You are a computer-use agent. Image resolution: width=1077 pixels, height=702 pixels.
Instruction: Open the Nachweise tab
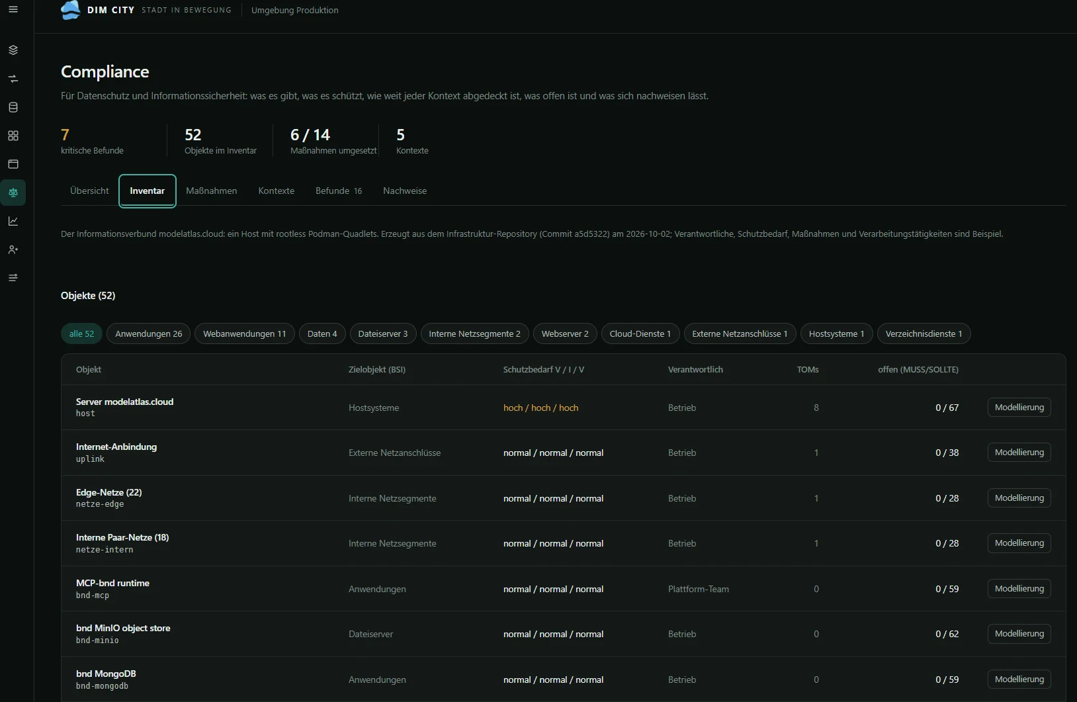pos(405,191)
